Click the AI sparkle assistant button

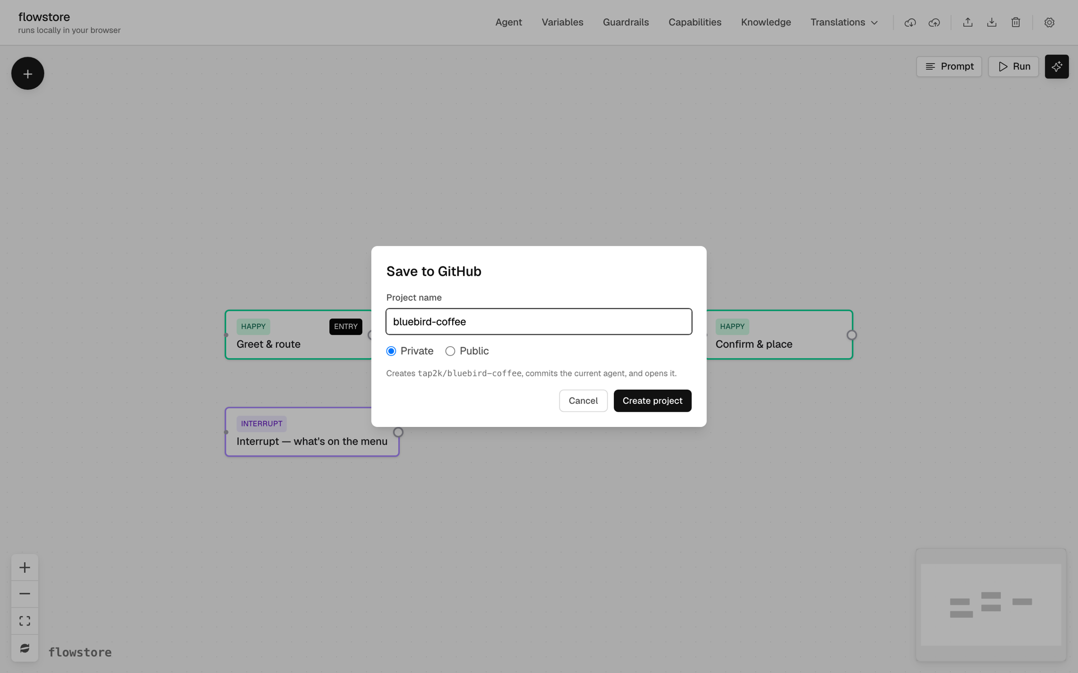tap(1056, 67)
